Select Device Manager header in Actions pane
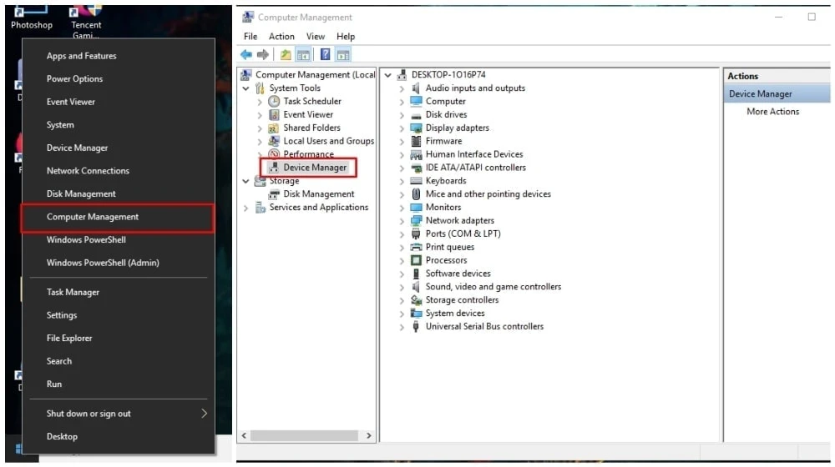The width and height of the screenshot is (835, 467). [777, 93]
